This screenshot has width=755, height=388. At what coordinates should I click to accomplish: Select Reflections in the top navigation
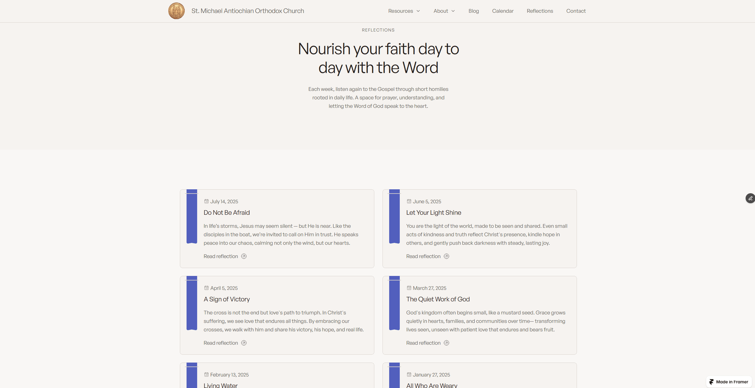tap(540, 11)
